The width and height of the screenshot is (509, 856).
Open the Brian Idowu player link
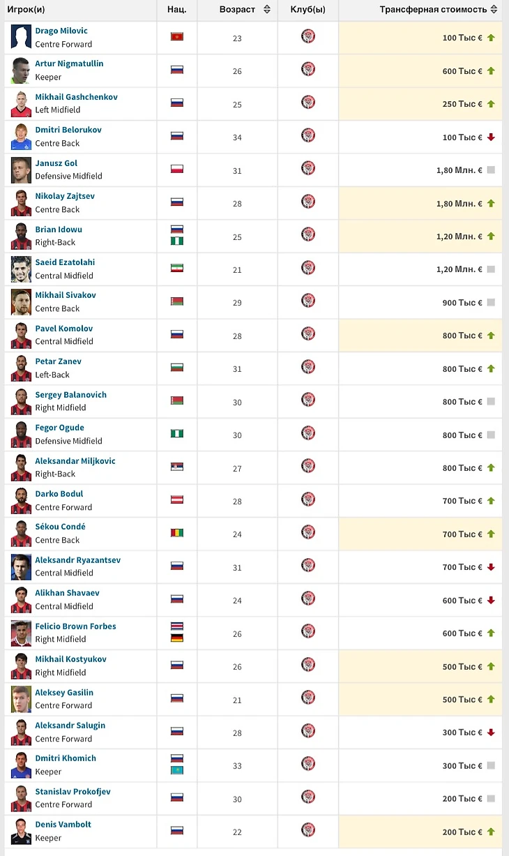tap(60, 229)
